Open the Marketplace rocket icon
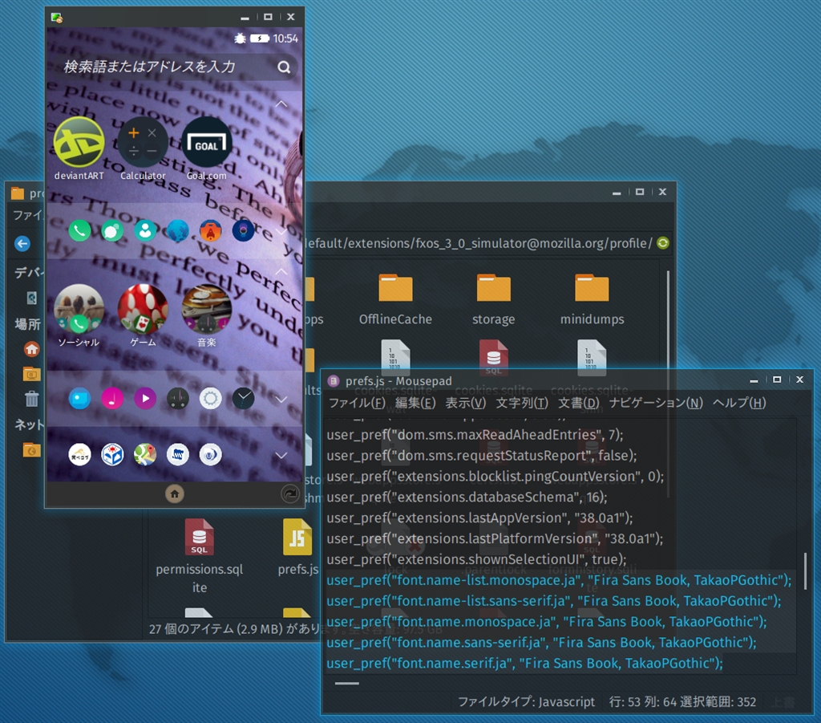This screenshot has height=723, width=821. point(211,230)
